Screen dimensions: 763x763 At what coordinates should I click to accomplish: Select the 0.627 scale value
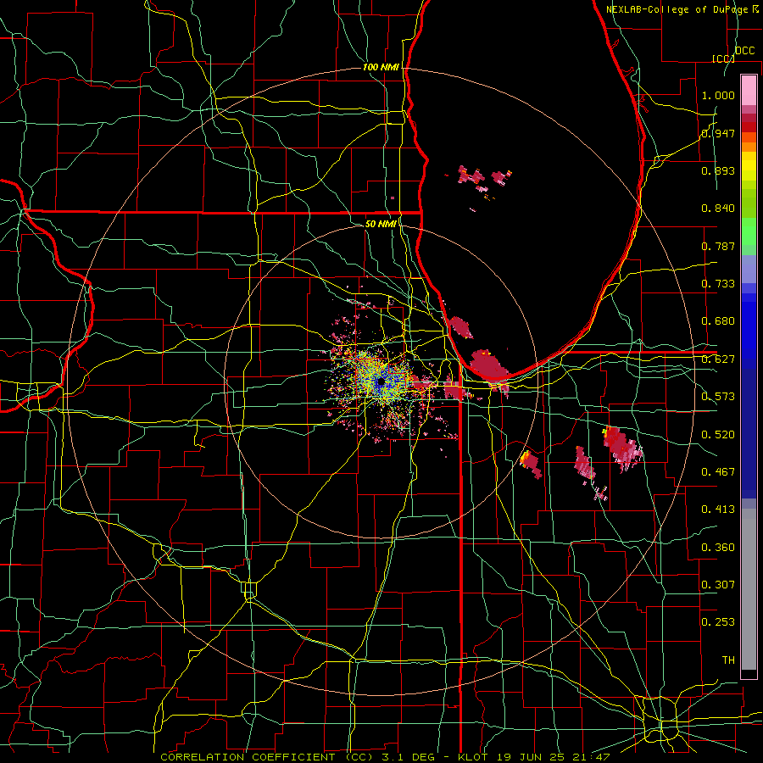[x=718, y=359]
